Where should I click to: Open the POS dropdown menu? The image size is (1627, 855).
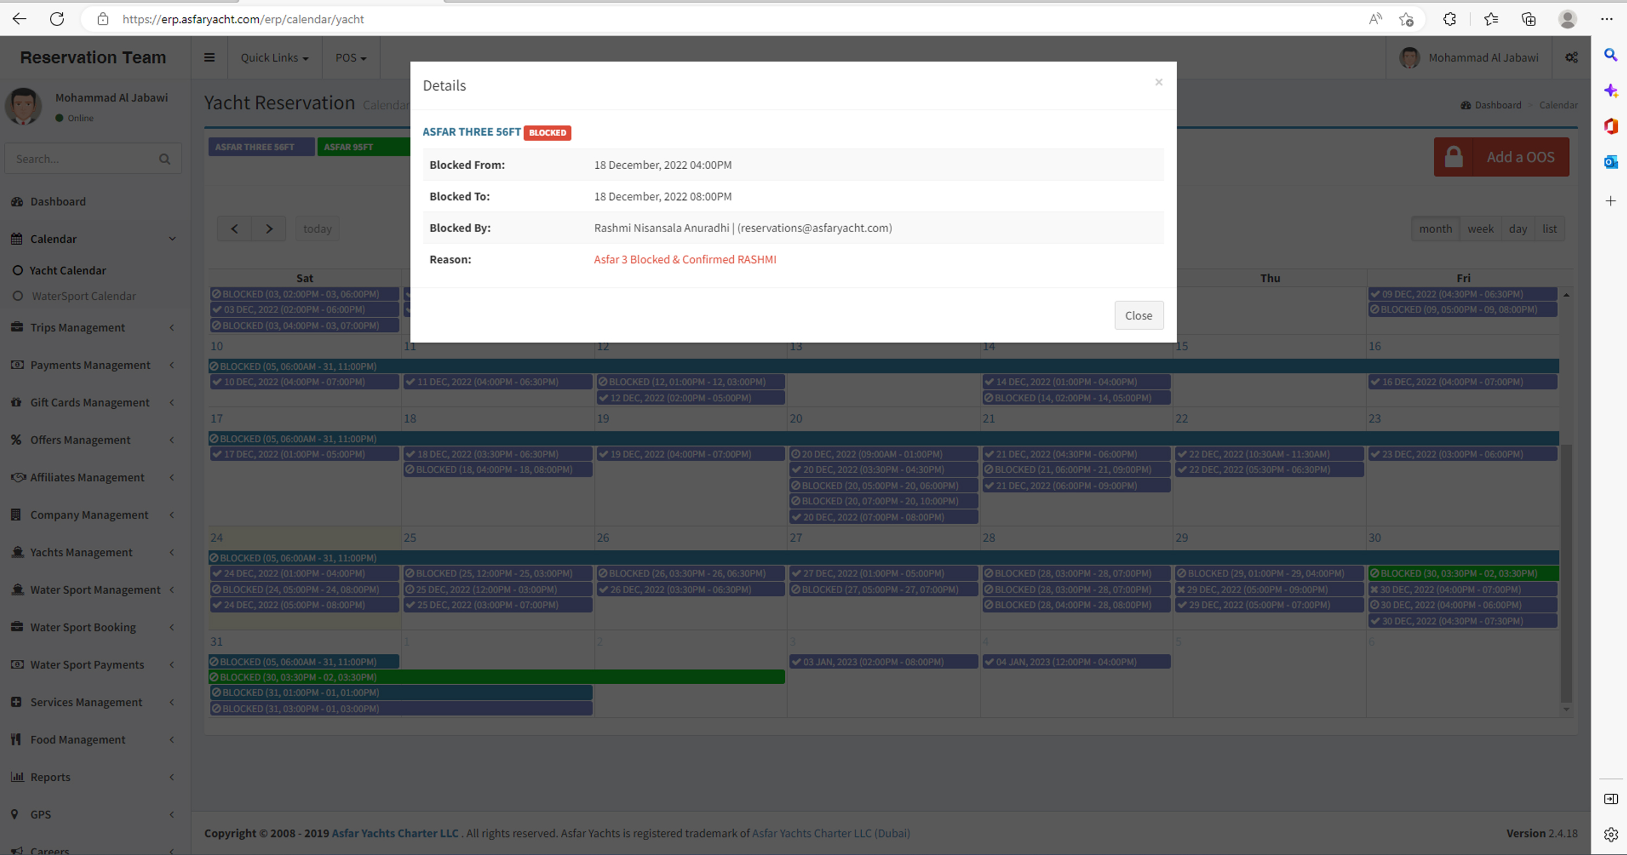pos(350,57)
